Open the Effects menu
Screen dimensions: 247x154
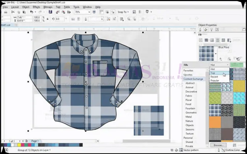[36, 7]
